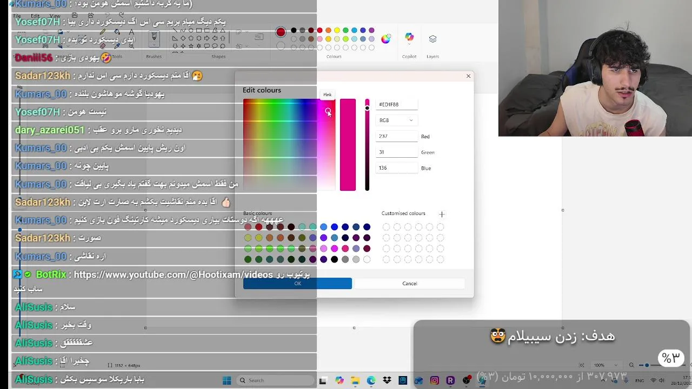Close the Edit colours dialog with X
This screenshot has height=389, width=692.
point(468,76)
